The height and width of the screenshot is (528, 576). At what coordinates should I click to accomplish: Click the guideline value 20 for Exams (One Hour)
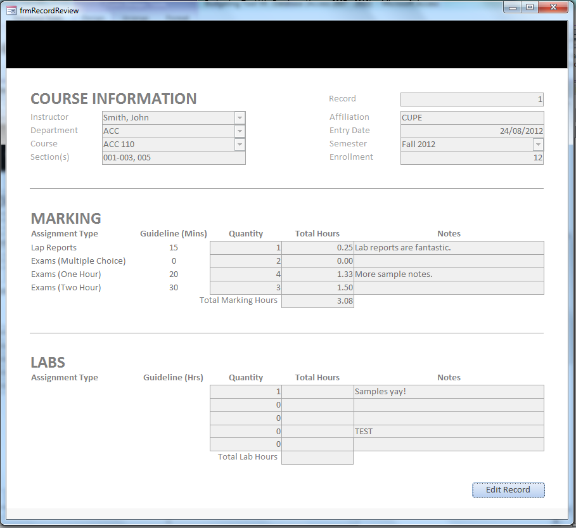click(x=174, y=274)
